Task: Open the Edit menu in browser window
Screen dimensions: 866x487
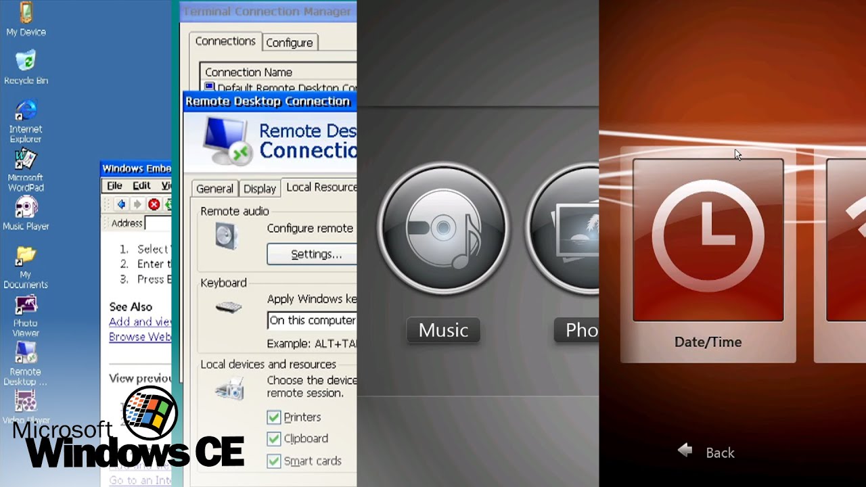Action: 141,185
